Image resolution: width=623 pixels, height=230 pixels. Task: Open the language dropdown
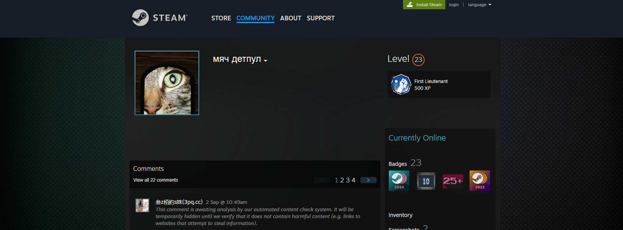[480, 5]
